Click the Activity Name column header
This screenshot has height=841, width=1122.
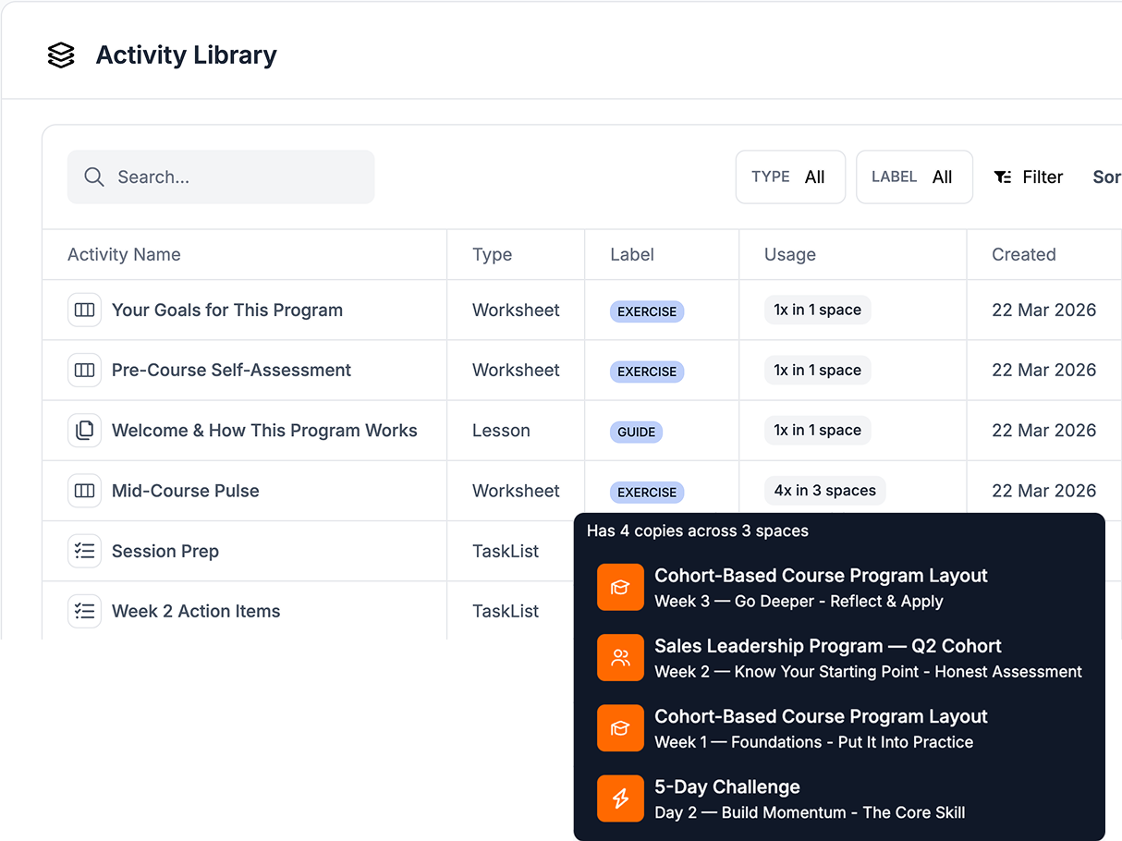[124, 254]
